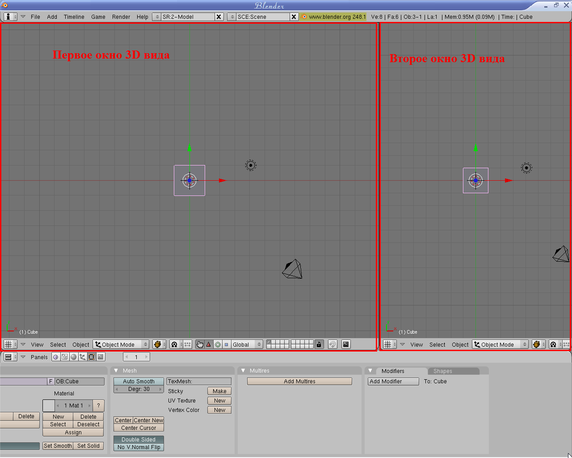Toggle the 3D manipulator hand icon
The height and width of the screenshot is (458, 572).
point(200,344)
